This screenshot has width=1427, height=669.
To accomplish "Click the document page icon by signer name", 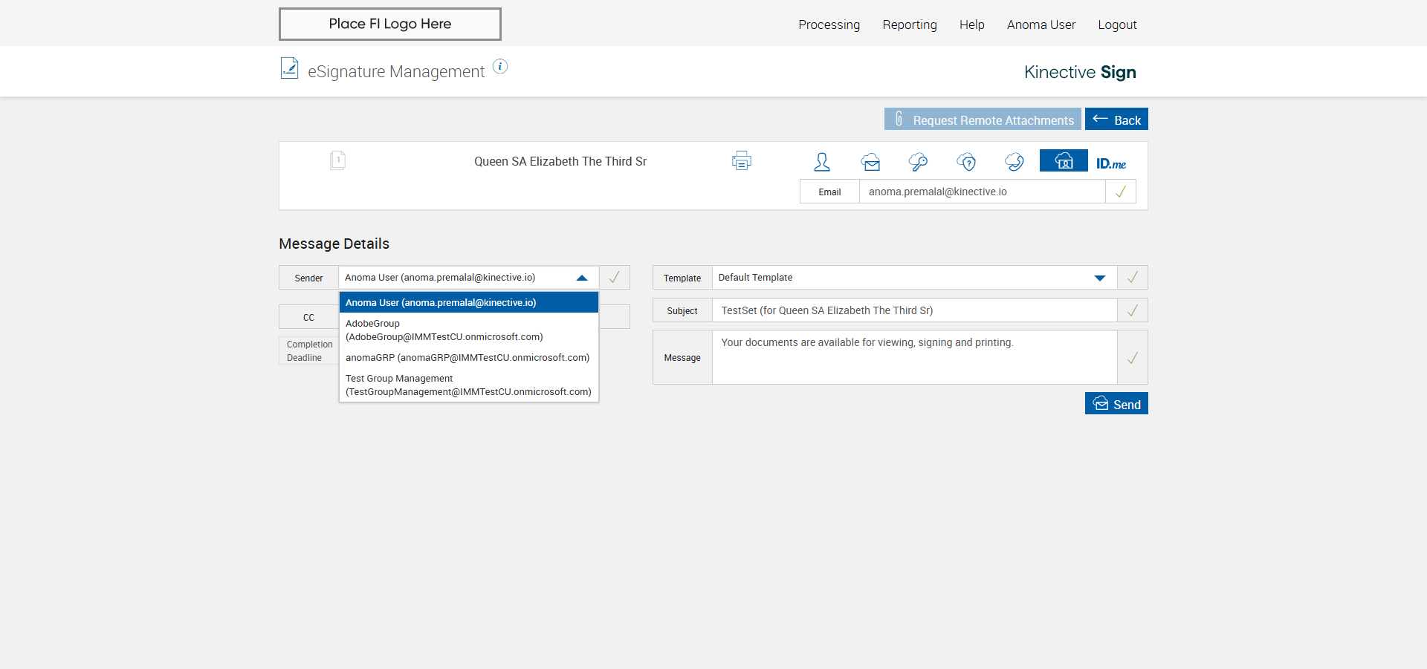I will point(338,160).
